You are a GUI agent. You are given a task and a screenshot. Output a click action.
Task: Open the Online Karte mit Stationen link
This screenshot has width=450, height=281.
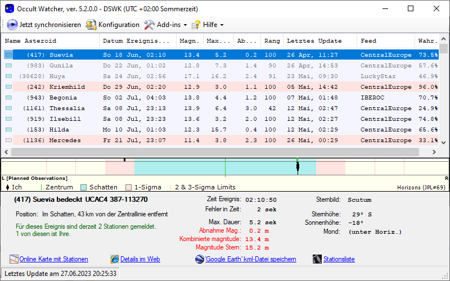coord(53,259)
